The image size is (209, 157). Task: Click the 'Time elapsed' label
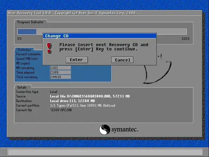coord(25,72)
